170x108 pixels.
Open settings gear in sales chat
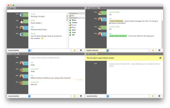tap(81, 50)
